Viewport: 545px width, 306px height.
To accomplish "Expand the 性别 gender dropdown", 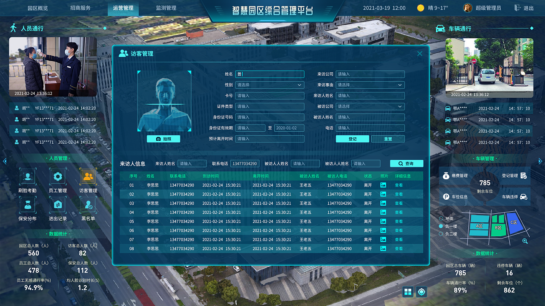I will tap(270, 85).
